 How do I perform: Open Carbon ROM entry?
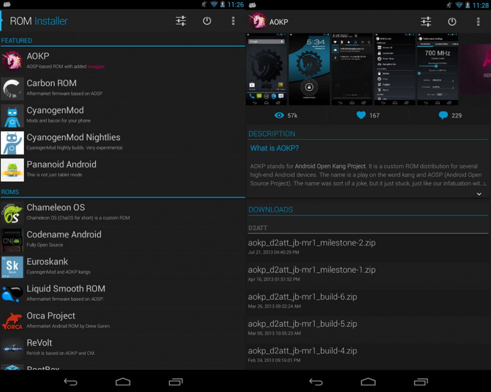(x=123, y=88)
